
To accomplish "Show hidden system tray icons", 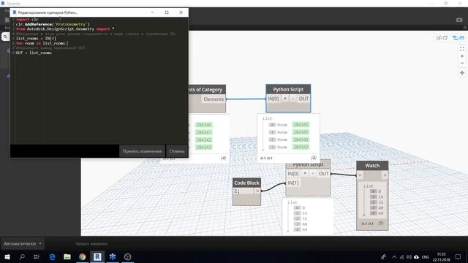I will coord(394,256).
